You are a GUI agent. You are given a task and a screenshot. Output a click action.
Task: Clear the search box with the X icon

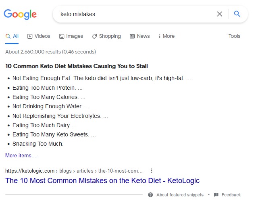(x=219, y=14)
